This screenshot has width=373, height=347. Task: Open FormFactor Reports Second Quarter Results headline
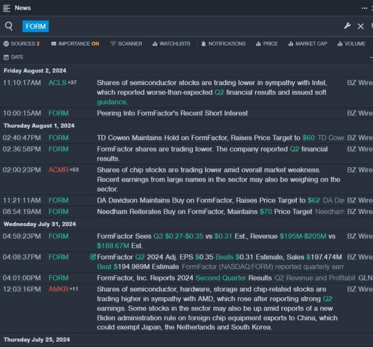184,278
